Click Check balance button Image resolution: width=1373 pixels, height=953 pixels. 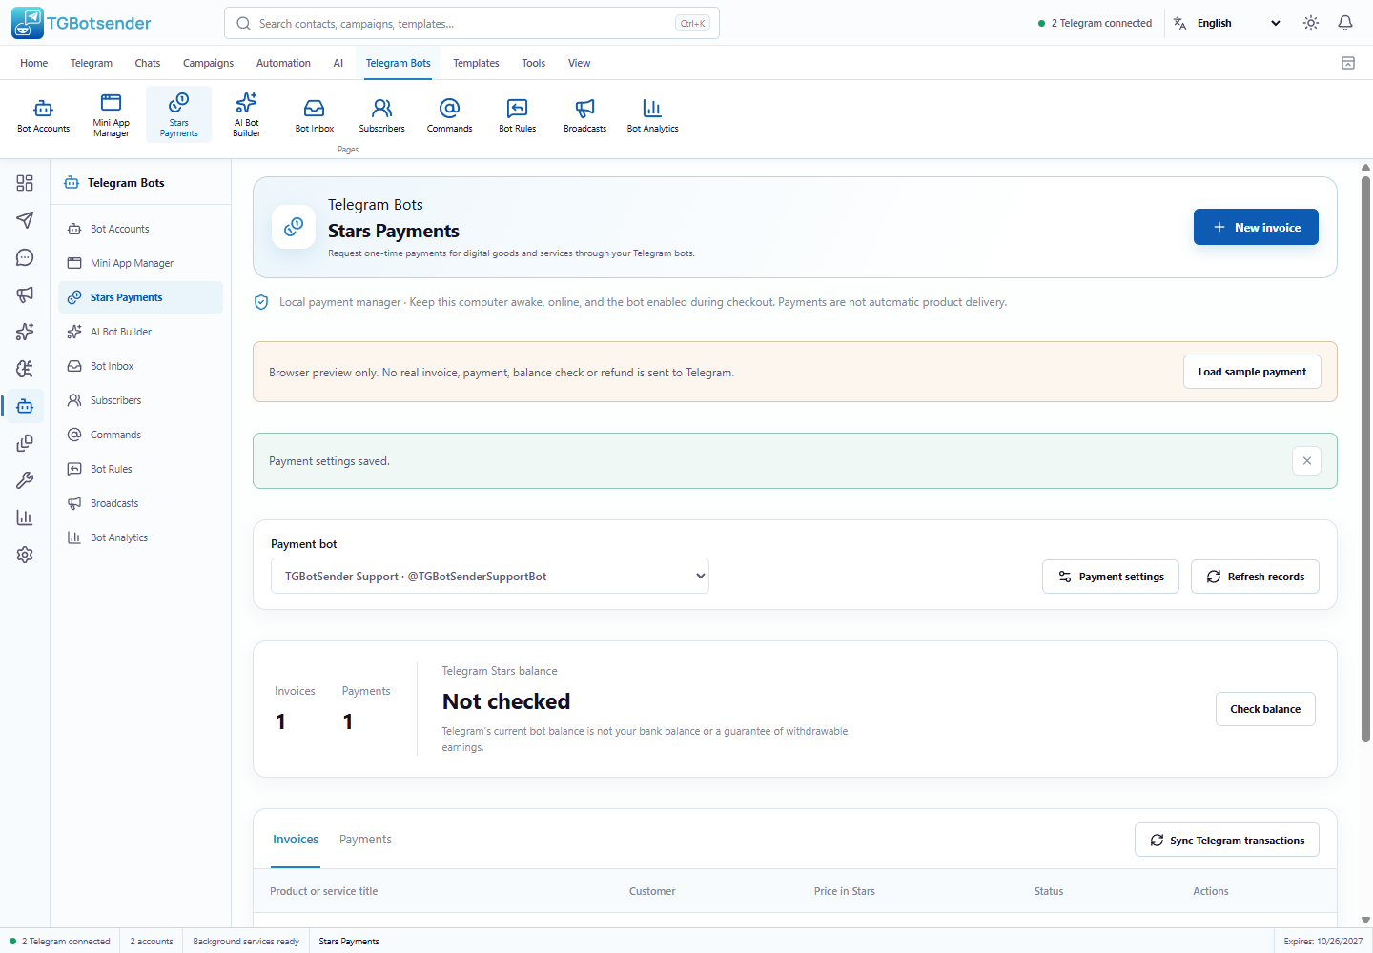click(x=1265, y=709)
